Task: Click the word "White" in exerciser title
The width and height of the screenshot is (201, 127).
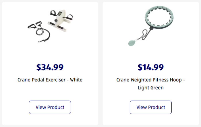Action: (x=76, y=80)
